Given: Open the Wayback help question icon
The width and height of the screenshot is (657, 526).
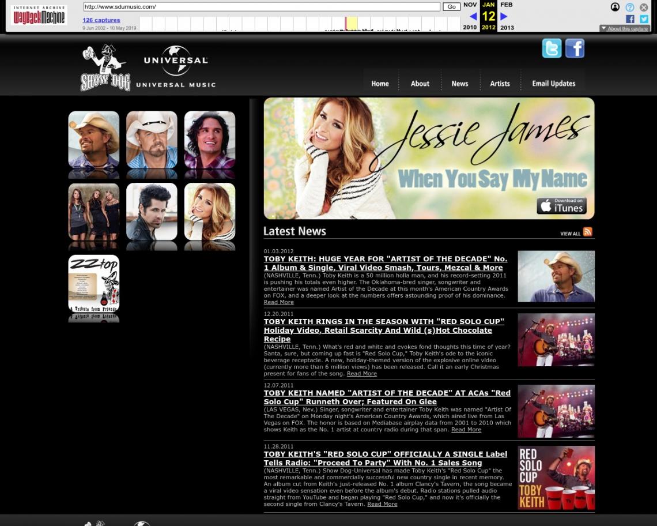Looking at the screenshot, I should (x=630, y=7).
